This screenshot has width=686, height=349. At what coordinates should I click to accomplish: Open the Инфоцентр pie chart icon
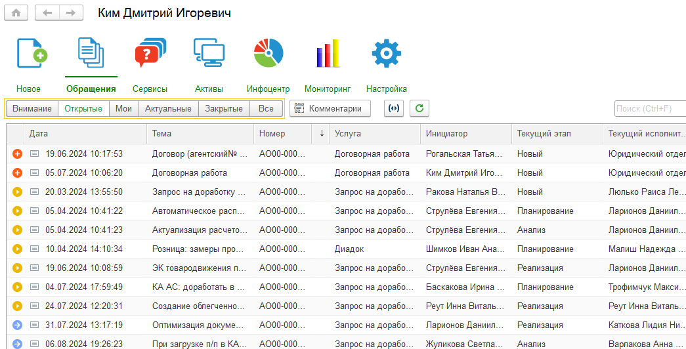pyautogui.click(x=268, y=54)
